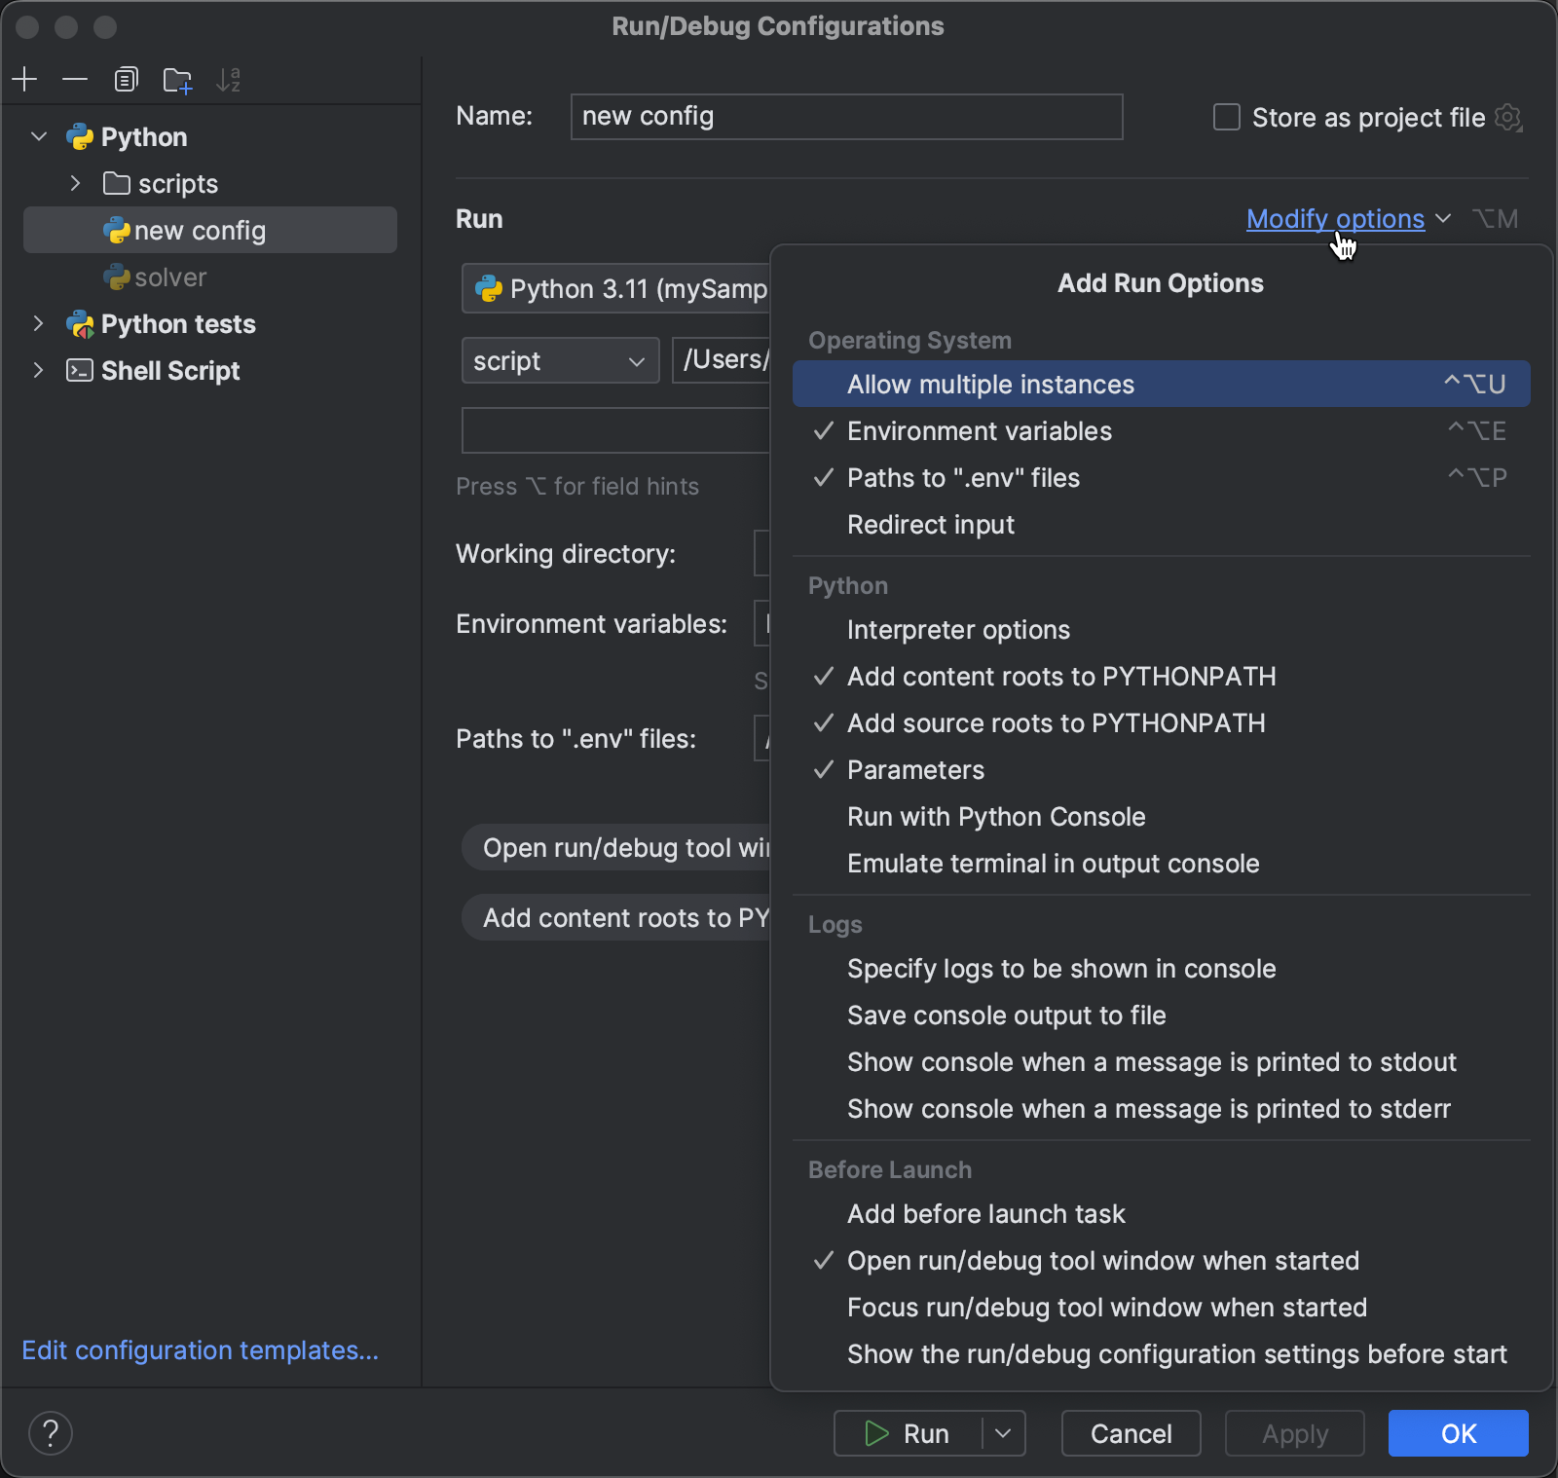Screen dimensions: 1558x1478
Task: Expand the scripts tree node
Action: (74, 183)
